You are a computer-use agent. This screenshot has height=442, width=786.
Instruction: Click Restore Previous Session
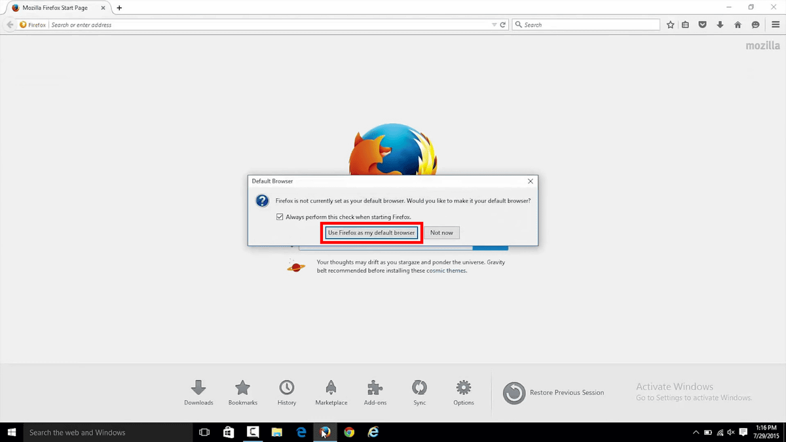click(x=553, y=393)
